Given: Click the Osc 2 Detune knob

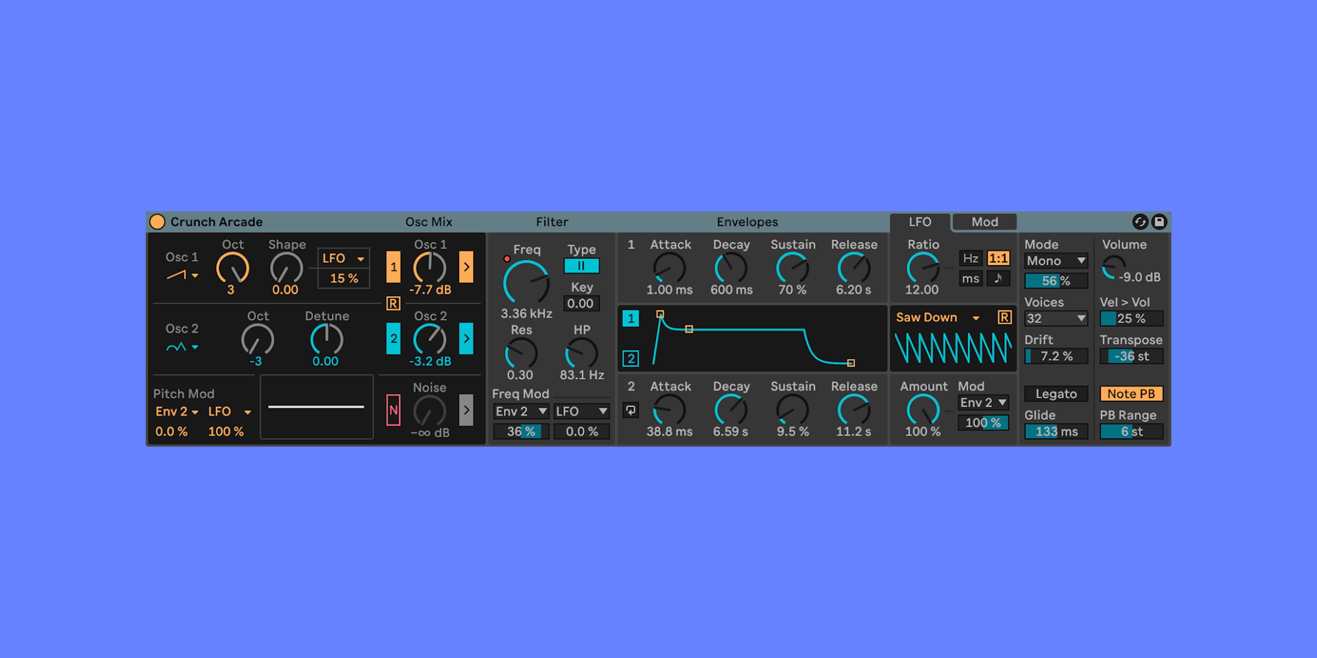Looking at the screenshot, I should [x=327, y=340].
